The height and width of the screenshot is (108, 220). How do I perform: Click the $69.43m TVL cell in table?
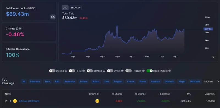click(x=186, y=101)
